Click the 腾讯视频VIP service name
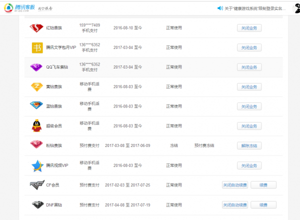Screen dimensions: 300x220 pos(57,165)
